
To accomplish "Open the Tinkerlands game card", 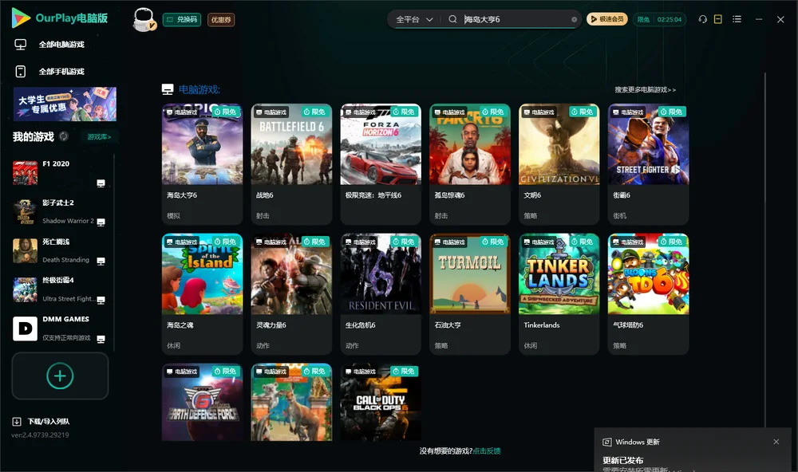I will coord(559,294).
